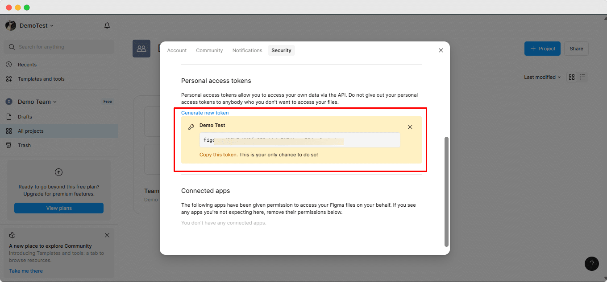Click the Take me there link
Image resolution: width=607 pixels, height=282 pixels.
[x=26, y=271]
